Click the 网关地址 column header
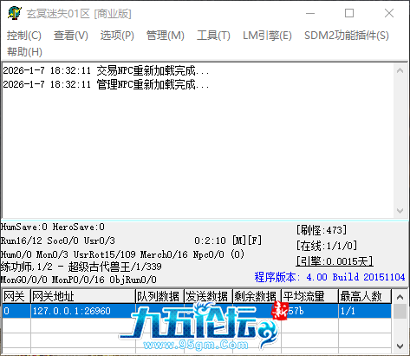 point(83,296)
